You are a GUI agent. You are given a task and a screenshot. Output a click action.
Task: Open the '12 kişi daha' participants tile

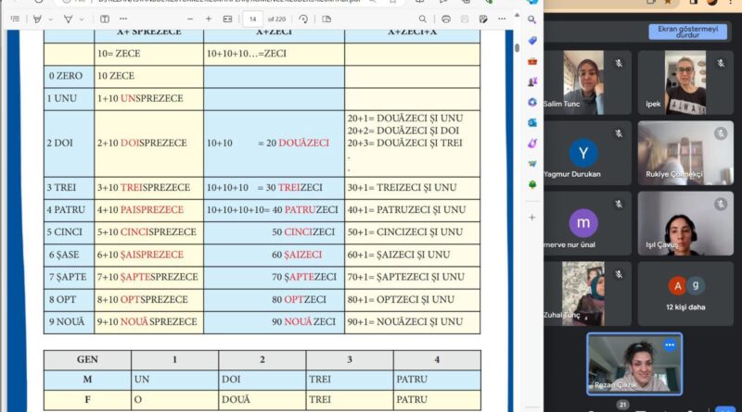click(x=687, y=293)
